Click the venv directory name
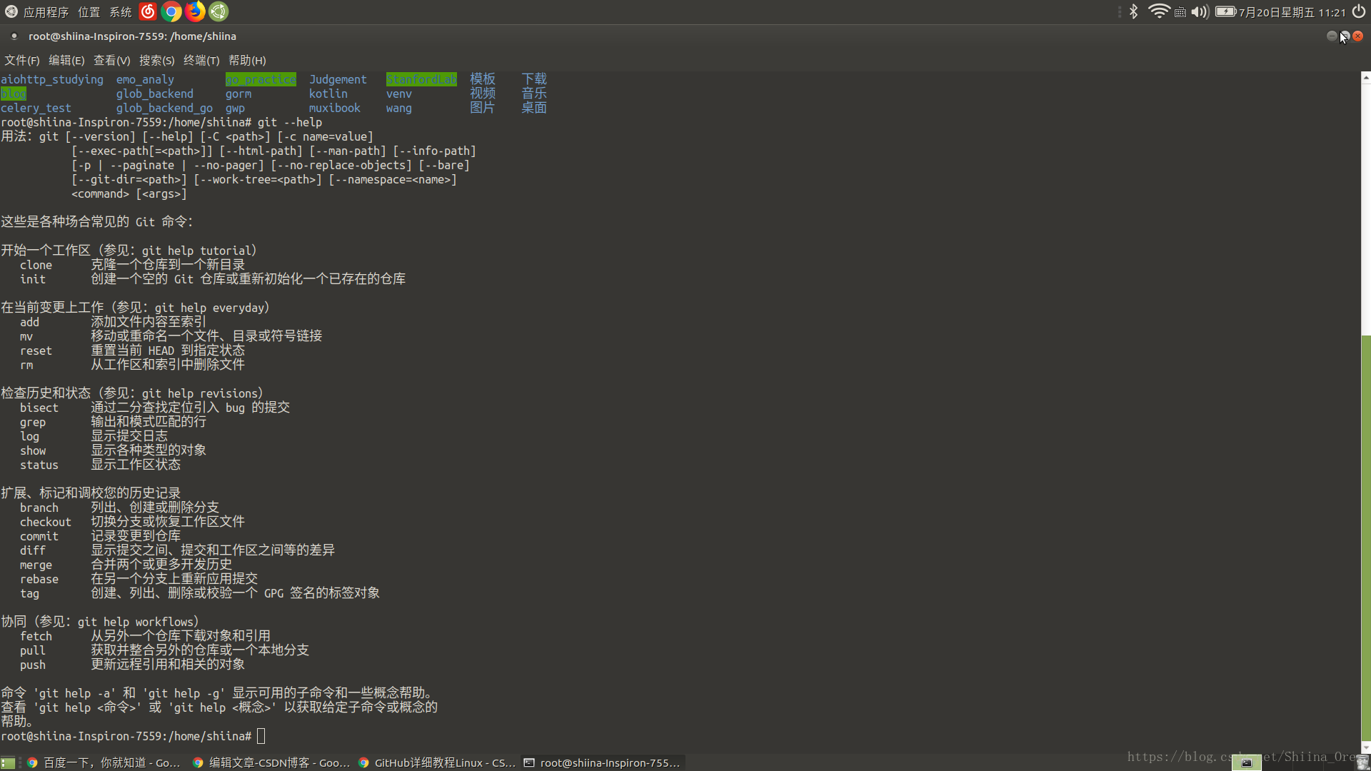The width and height of the screenshot is (1371, 771). (399, 94)
